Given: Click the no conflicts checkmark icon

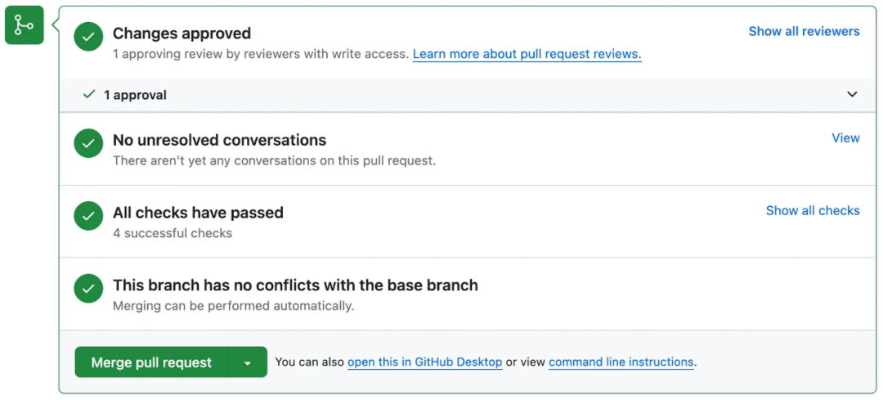Looking at the screenshot, I should point(88,289).
